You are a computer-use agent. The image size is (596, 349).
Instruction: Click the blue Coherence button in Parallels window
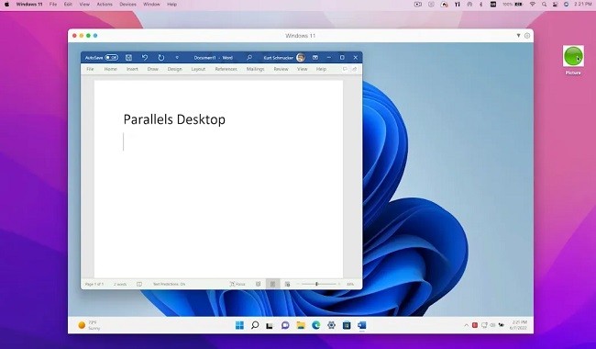pos(95,36)
